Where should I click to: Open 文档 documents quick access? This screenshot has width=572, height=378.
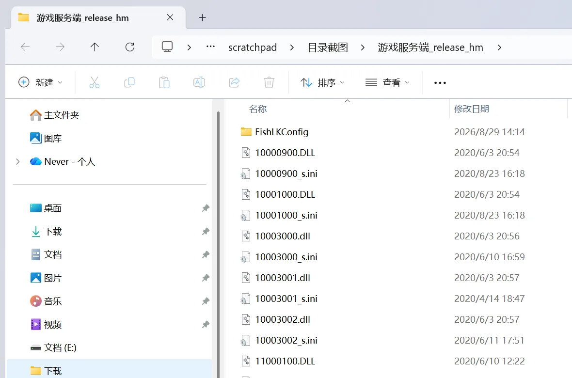46,254
